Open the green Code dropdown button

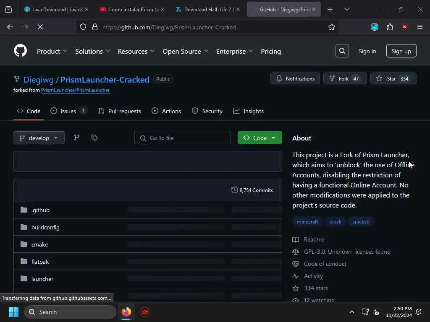(260, 138)
